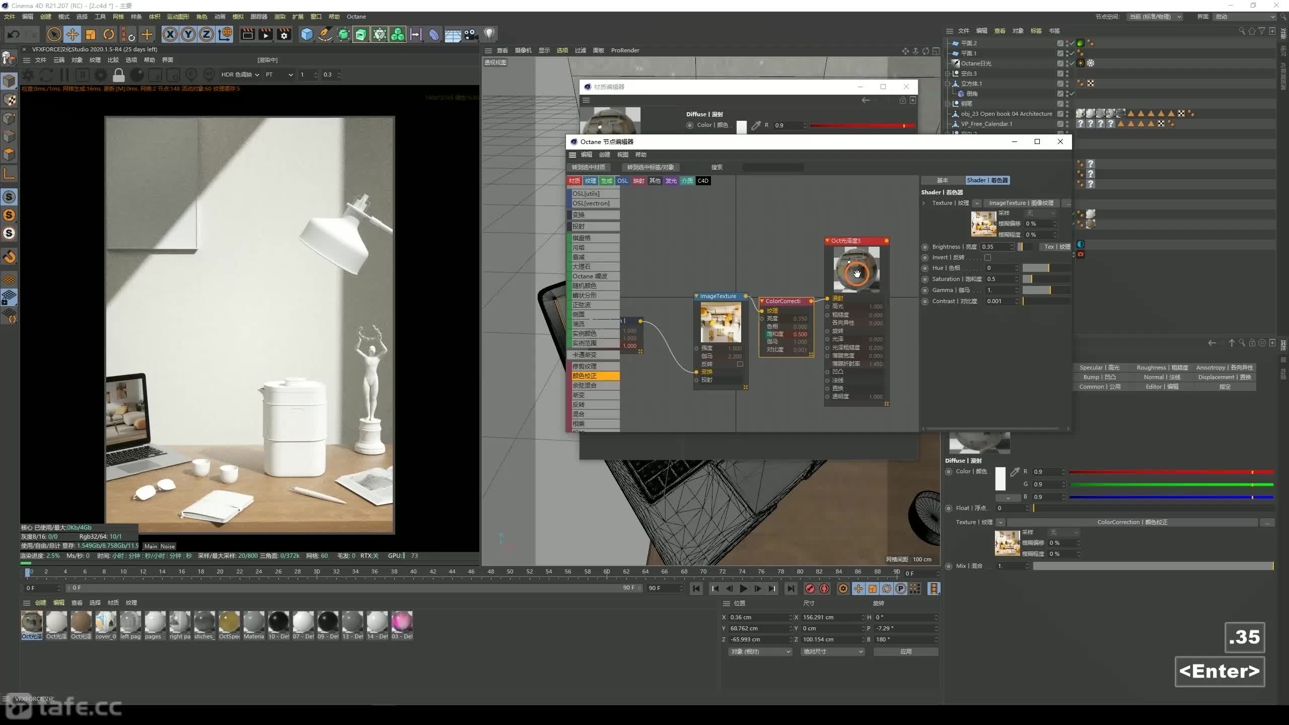Open the HDR tone mapping dropdown

(x=240, y=75)
